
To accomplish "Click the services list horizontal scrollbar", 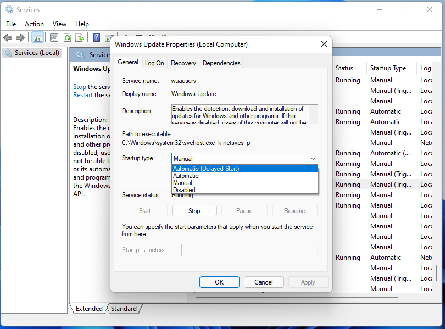I will [297, 298].
